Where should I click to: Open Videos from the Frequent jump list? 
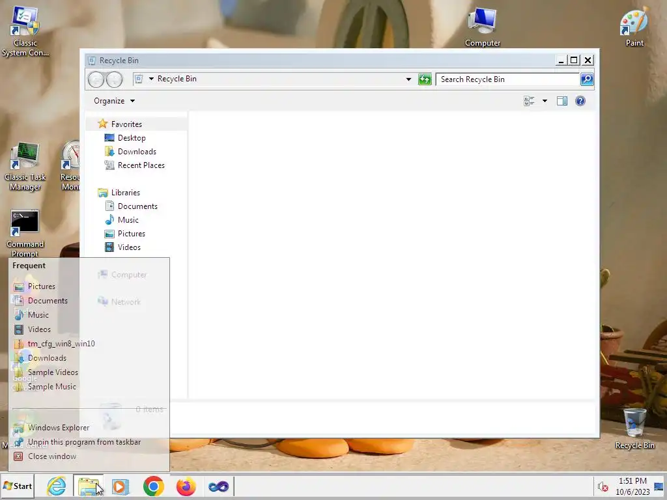point(89,329)
